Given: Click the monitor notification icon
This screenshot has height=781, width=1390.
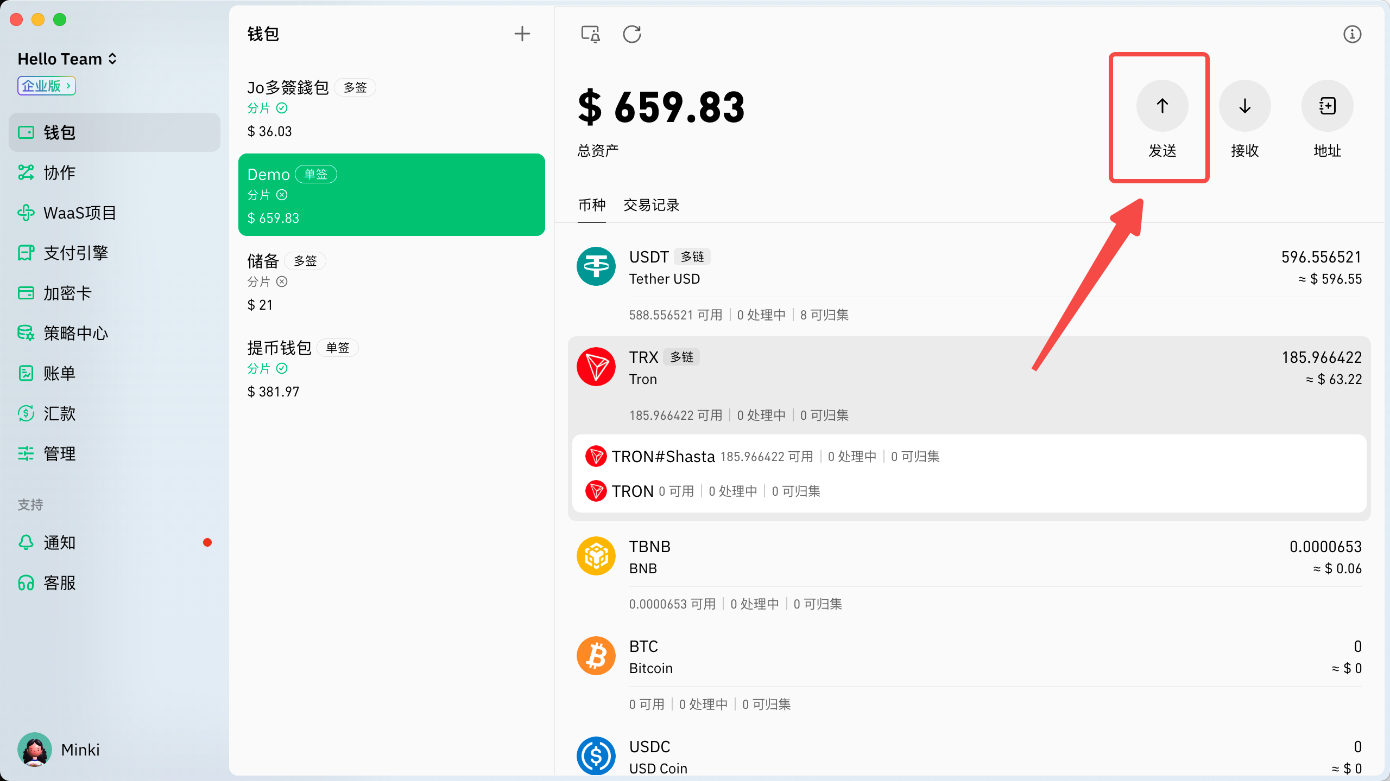Looking at the screenshot, I should [590, 34].
